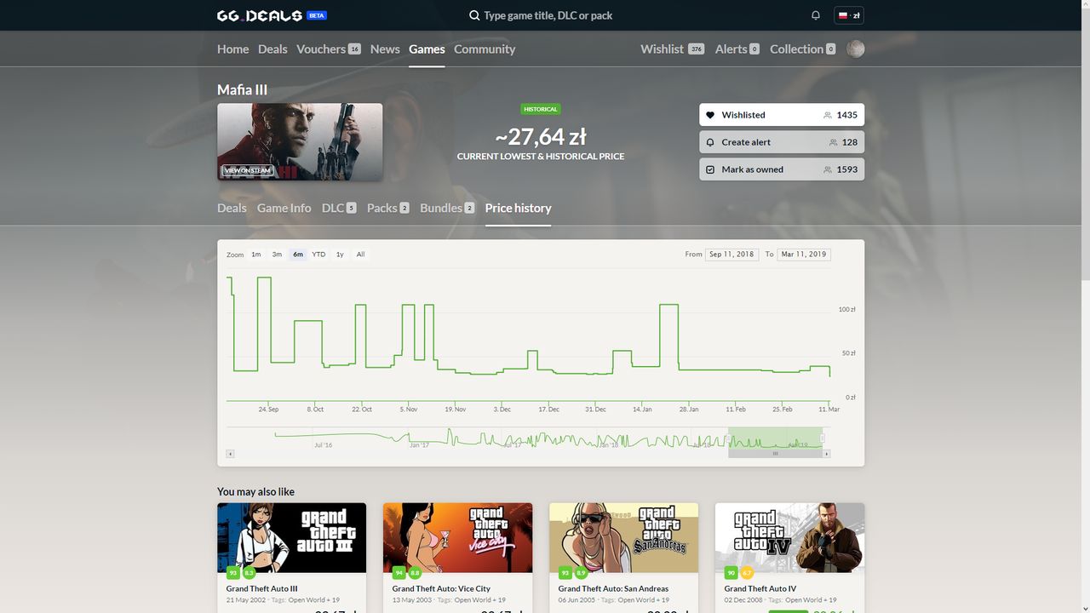Open Vouchers navigation item
This screenshot has width=1090, height=613.
click(329, 49)
